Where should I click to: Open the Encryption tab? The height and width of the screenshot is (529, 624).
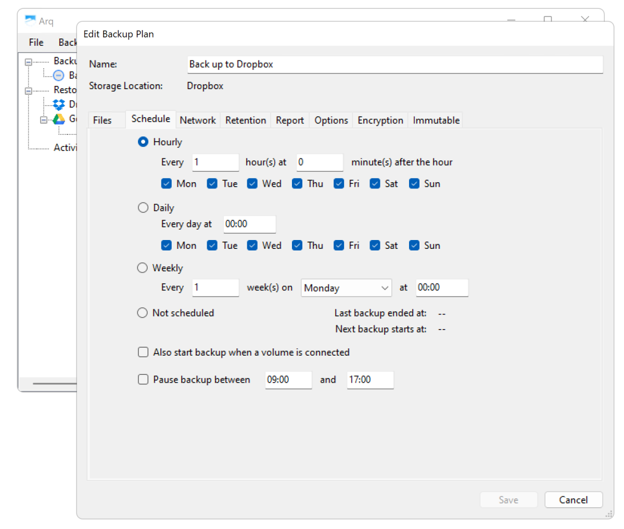380,120
